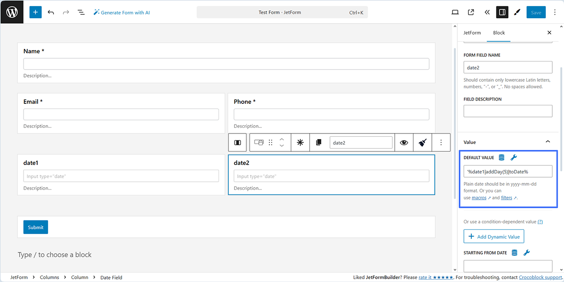Click Generate Form with AI
Image resolution: width=564 pixels, height=282 pixels.
[122, 12]
